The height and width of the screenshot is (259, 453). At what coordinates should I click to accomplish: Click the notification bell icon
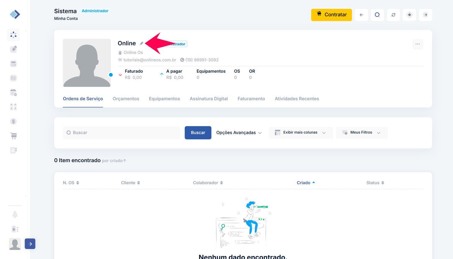tap(15, 215)
